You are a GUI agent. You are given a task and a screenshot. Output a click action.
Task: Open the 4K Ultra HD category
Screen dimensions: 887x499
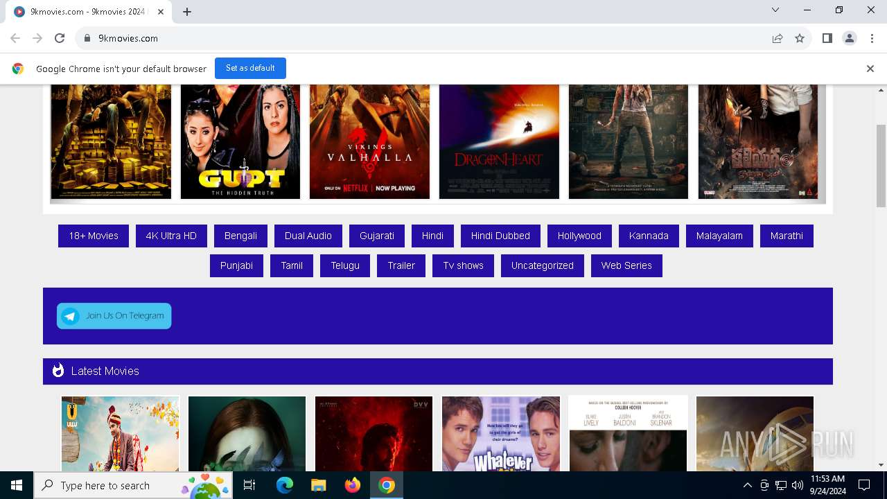[171, 236]
